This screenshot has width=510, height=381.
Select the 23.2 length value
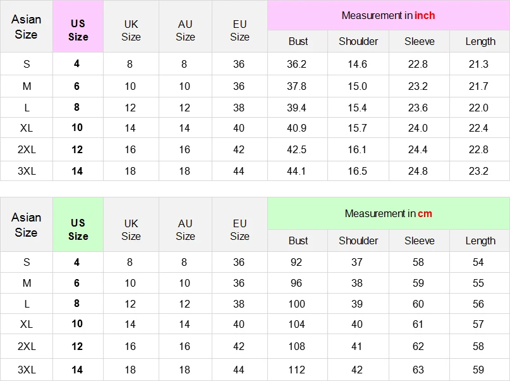pyautogui.click(x=478, y=171)
